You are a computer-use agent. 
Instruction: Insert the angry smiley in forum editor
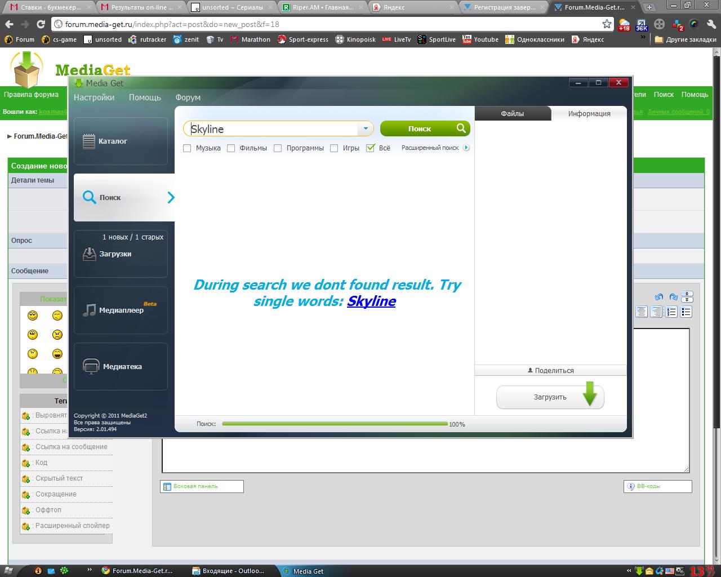pyautogui.click(x=57, y=335)
